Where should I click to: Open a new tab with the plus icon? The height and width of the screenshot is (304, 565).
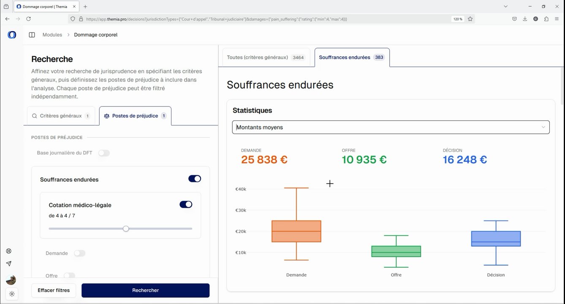coord(85,7)
